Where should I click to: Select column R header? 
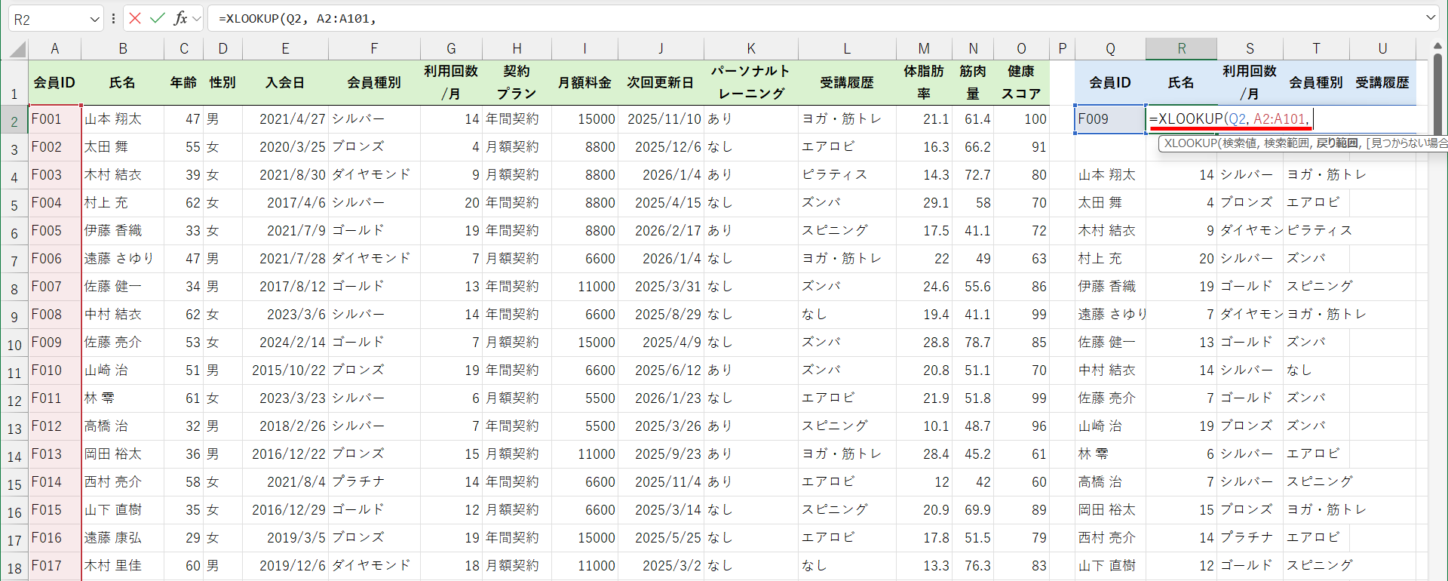(1181, 49)
